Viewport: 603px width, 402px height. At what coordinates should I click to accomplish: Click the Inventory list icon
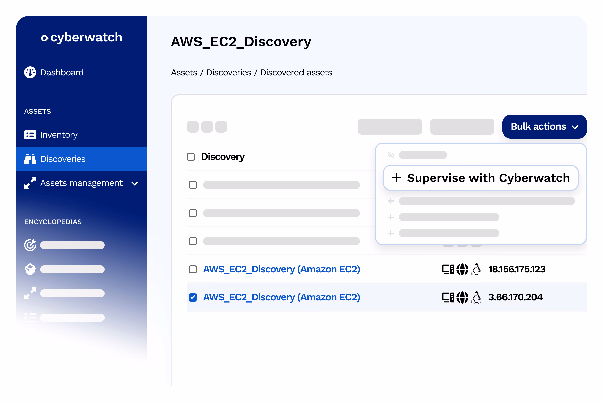(30, 135)
